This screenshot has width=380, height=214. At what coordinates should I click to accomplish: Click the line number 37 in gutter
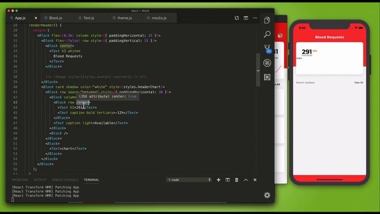click(x=15, y=71)
